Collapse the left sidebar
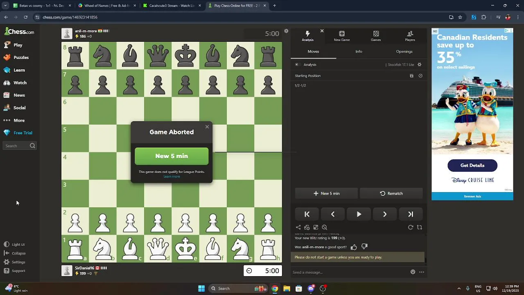Screen dimensions: 524x295 click(x=15, y=253)
